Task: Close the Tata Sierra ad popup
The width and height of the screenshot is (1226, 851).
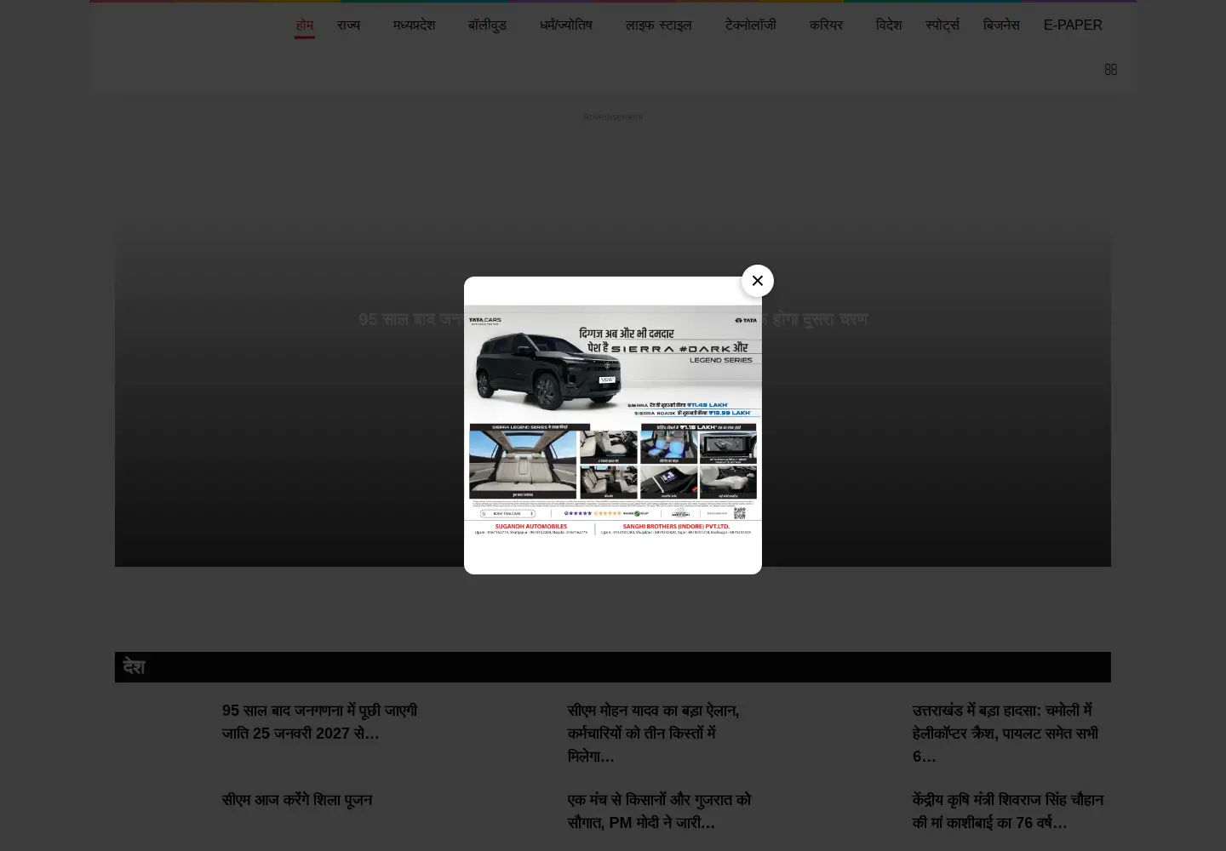Action: [758, 281]
